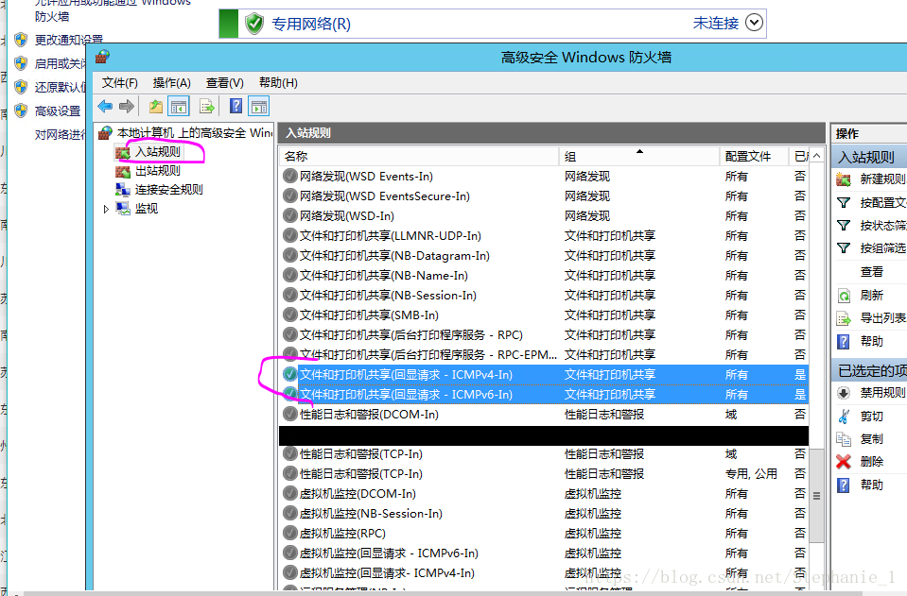The height and width of the screenshot is (596, 907).
Task: Click the green enabled icon of ICMPv4-In rule
Action: coord(289,374)
